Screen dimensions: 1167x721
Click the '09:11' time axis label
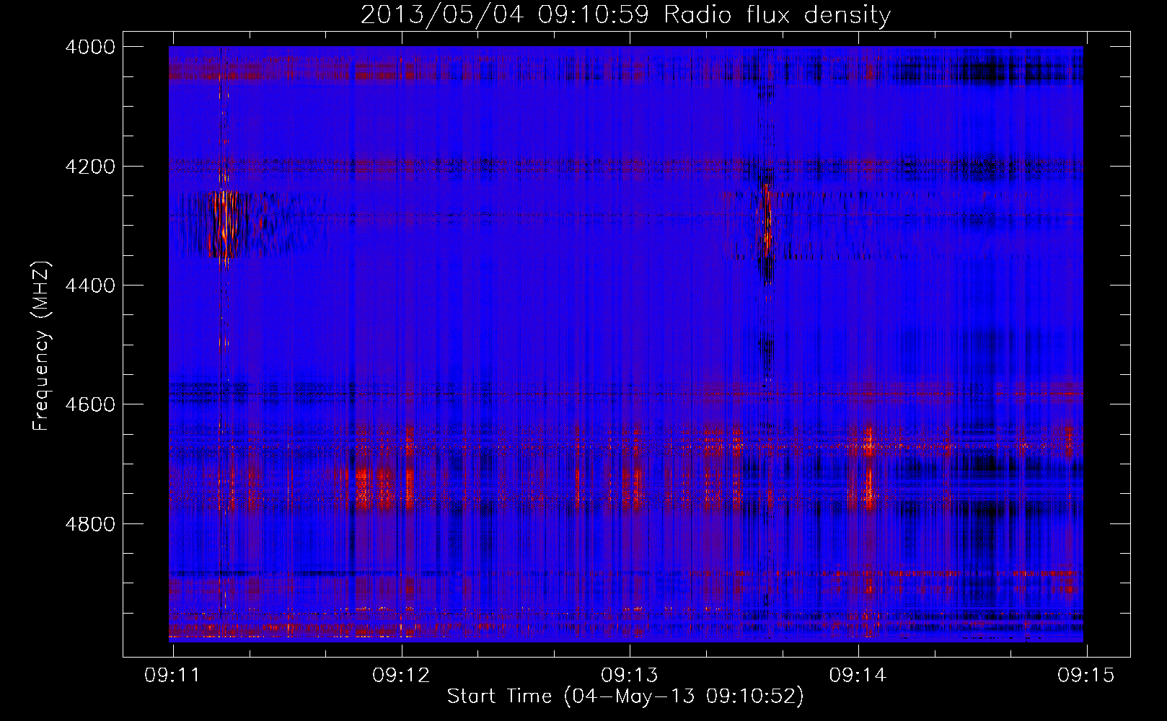click(x=172, y=675)
